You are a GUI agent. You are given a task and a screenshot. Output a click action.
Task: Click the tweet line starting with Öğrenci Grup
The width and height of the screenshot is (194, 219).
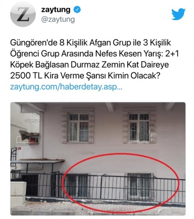point(94,54)
